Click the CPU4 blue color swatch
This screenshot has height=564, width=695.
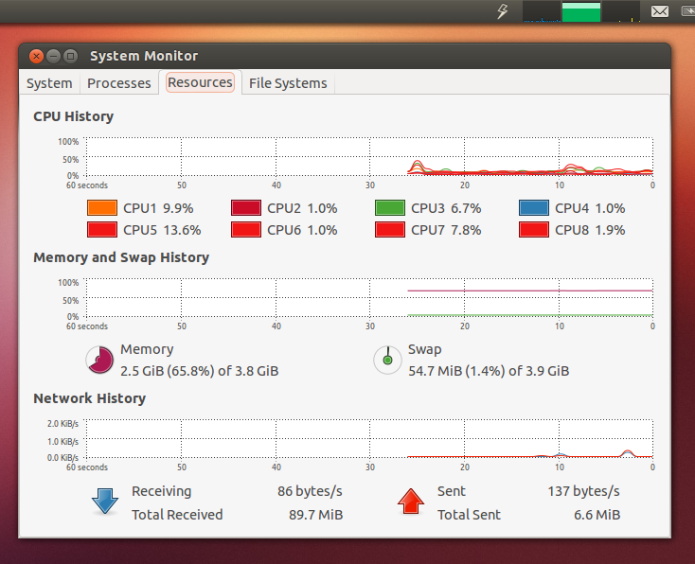pyautogui.click(x=534, y=208)
